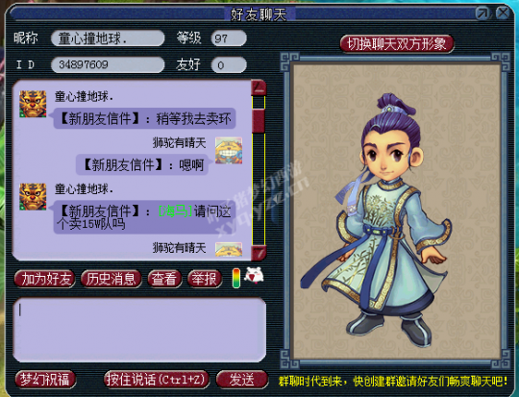Click the pop-out arrow icon in title bar

pyautogui.click(x=482, y=13)
